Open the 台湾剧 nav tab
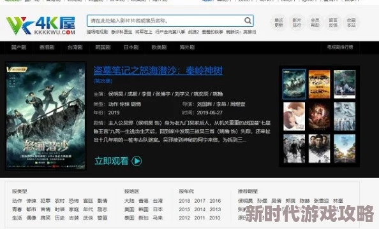Screen dimensions: 379x229 tap(75, 47)
